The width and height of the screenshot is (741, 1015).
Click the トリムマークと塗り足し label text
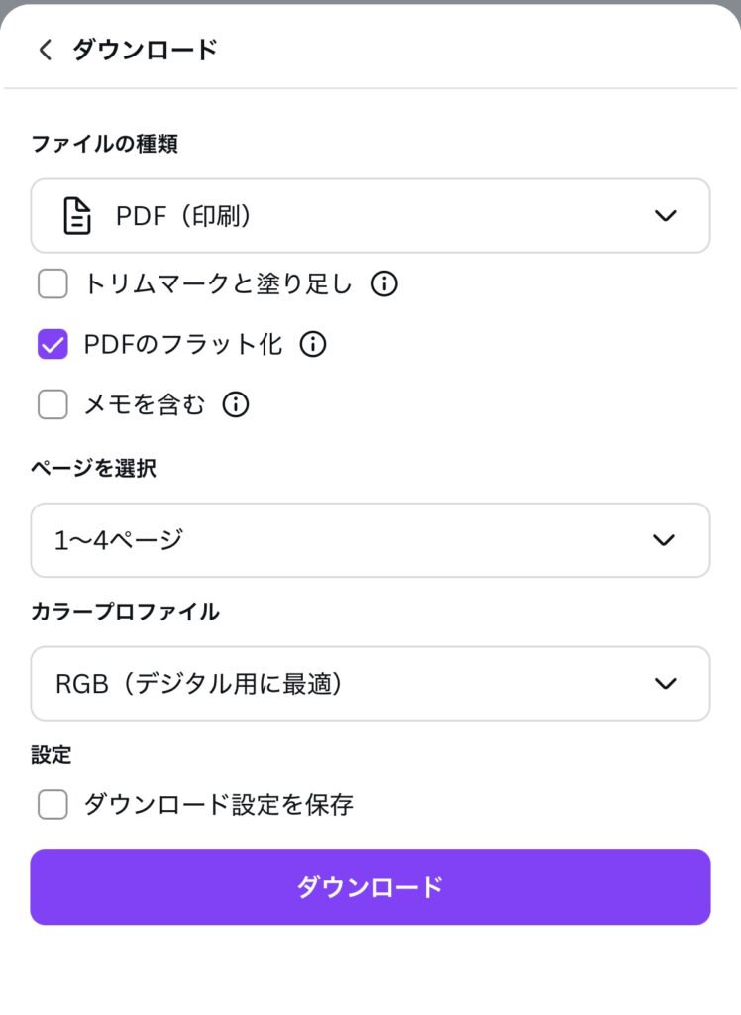tap(218, 283)
